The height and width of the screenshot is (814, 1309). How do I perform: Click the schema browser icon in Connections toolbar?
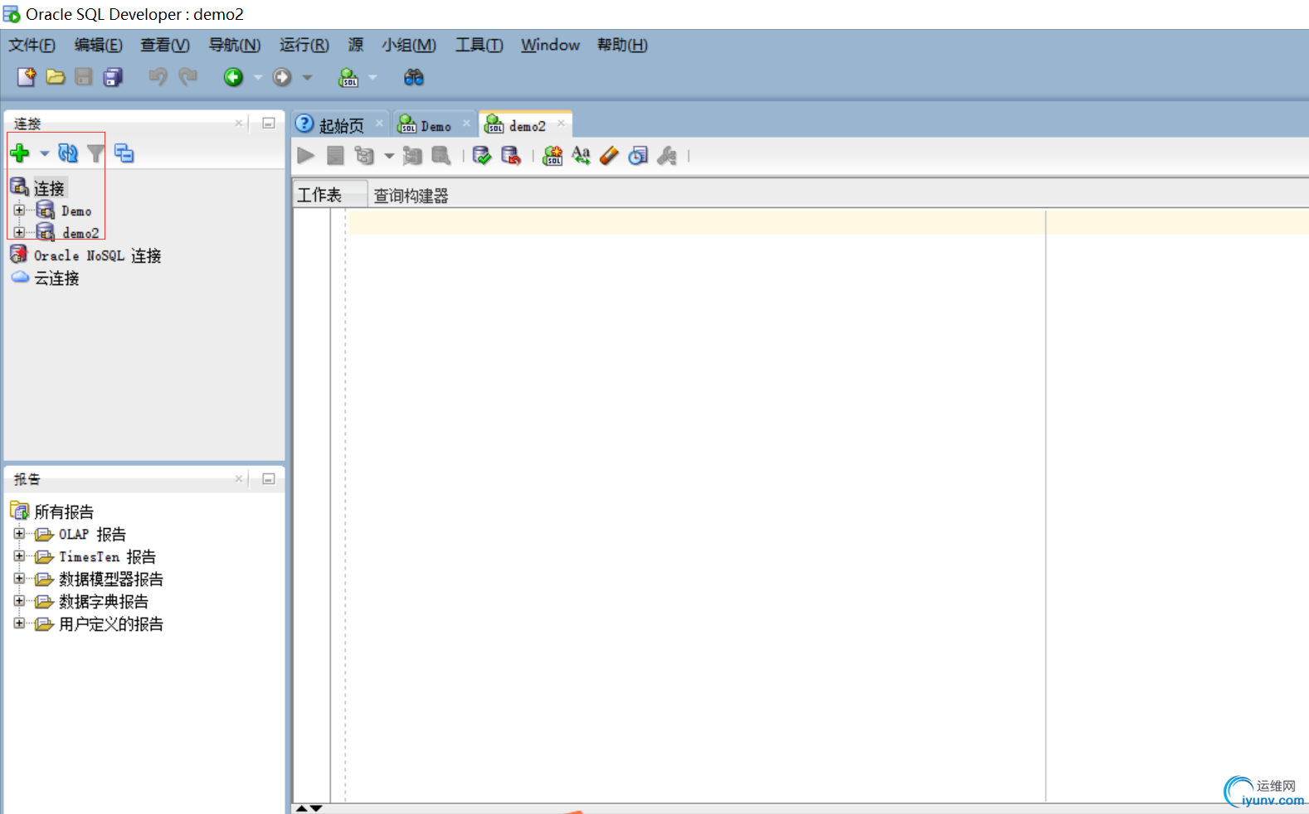click(x=124, y=153)
